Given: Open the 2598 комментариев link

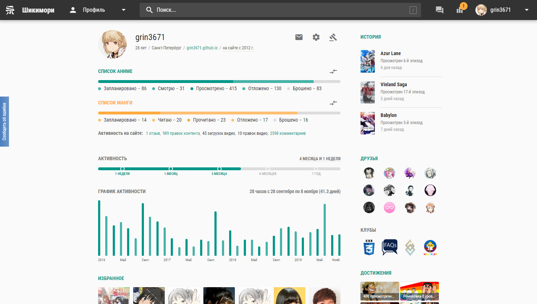Looking at the screenshot, I should click(x=288, y=133).
